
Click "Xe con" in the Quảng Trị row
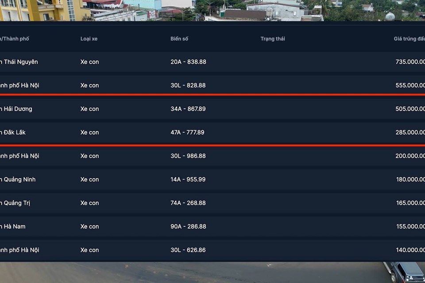[x=90, y=203]
